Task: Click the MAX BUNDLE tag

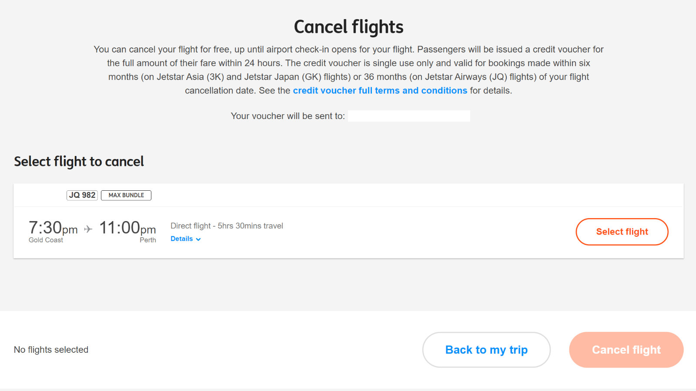Action: pyautogui.click(x=126, y=195)
